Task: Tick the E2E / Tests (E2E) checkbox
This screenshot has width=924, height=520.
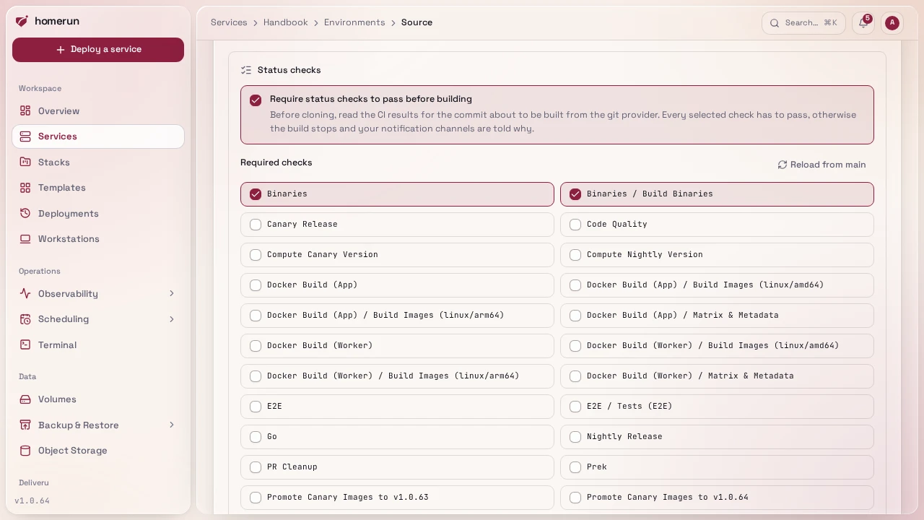Action: 575,407
